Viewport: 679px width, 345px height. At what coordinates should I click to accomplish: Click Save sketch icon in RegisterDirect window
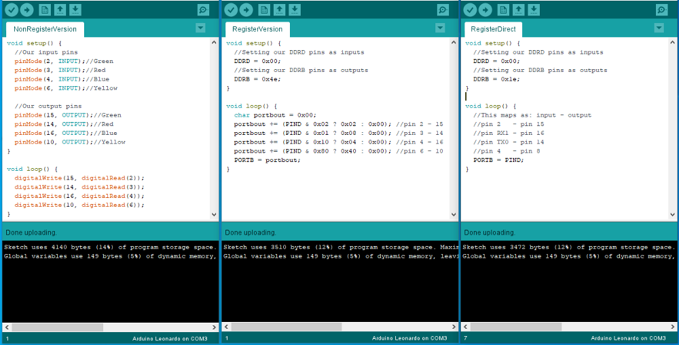[534, 9]
